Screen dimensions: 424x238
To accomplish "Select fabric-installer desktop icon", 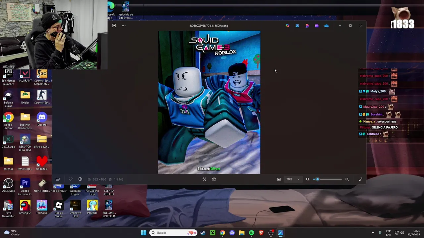I will [42, 186].
